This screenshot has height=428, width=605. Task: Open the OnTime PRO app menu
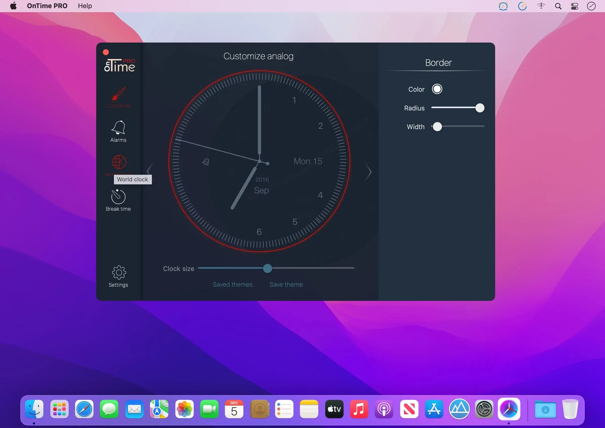point(47,6)
